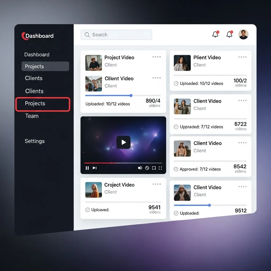The height and width of the screenshot is (271, 271).
Task: Open the thumbnail on the 8542 Client Video card
Action: 182,149
